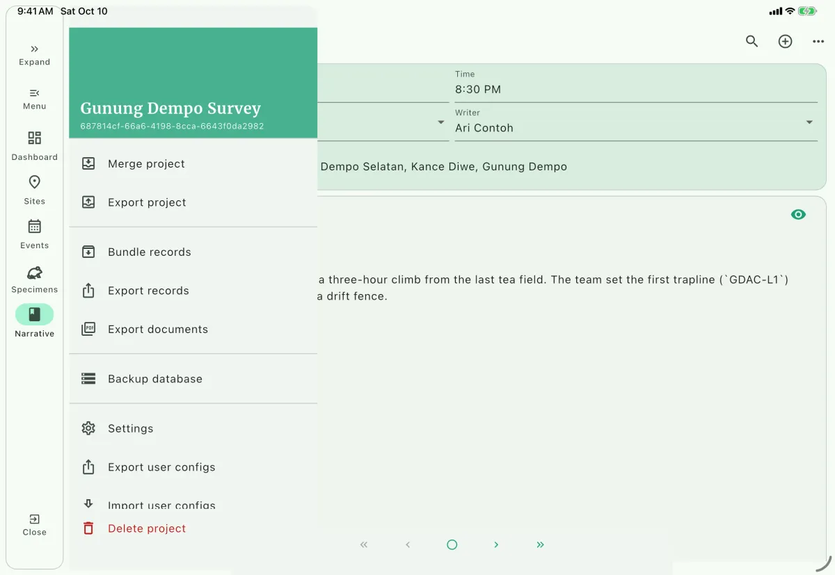Click the project UUID text
Viewport: 835px width, 575px height.
click(x=172, y=127)
